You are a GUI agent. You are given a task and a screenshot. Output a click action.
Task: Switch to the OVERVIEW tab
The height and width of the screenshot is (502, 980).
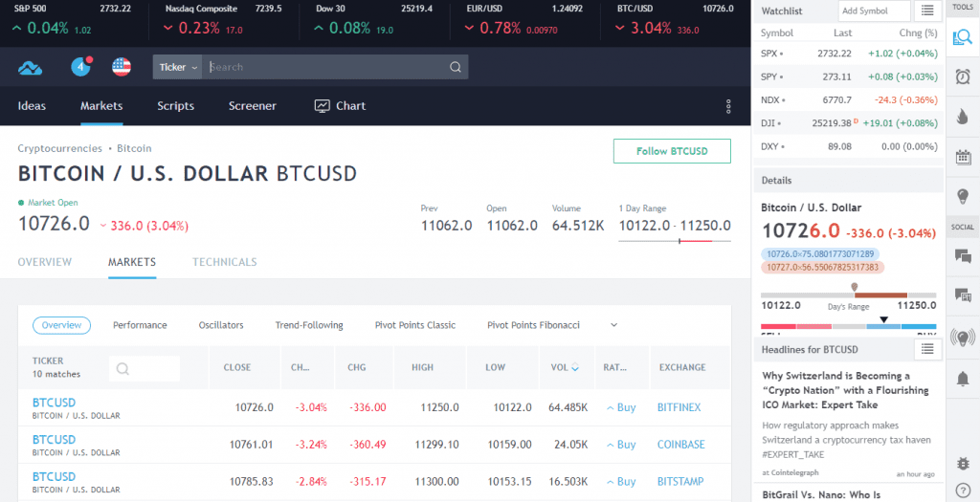[x=44, y=262]
